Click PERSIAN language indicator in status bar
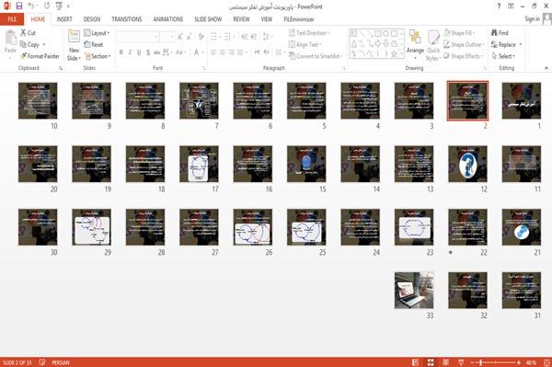The image size is (552, 367). coord(61,362)
